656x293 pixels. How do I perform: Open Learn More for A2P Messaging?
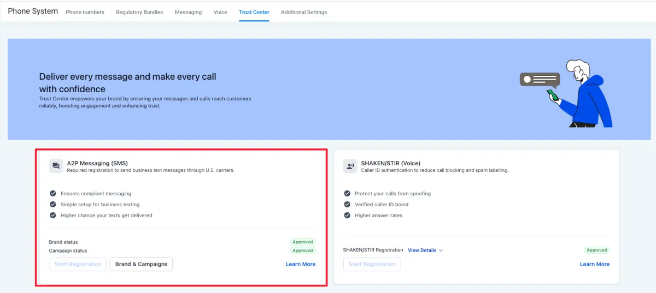tap(301, 264)
